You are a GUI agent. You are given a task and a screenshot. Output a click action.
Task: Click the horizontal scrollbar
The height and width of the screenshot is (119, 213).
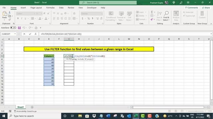pyautogui.click(x=168, y=107)
